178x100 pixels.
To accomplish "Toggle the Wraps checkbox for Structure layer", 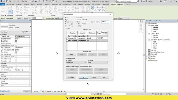I will point(97,38).
